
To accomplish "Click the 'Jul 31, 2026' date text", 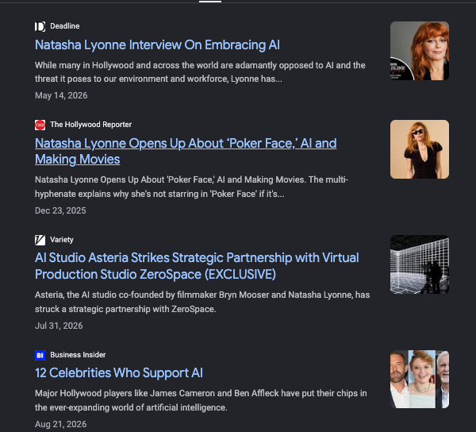I will (x=59, y=326).
